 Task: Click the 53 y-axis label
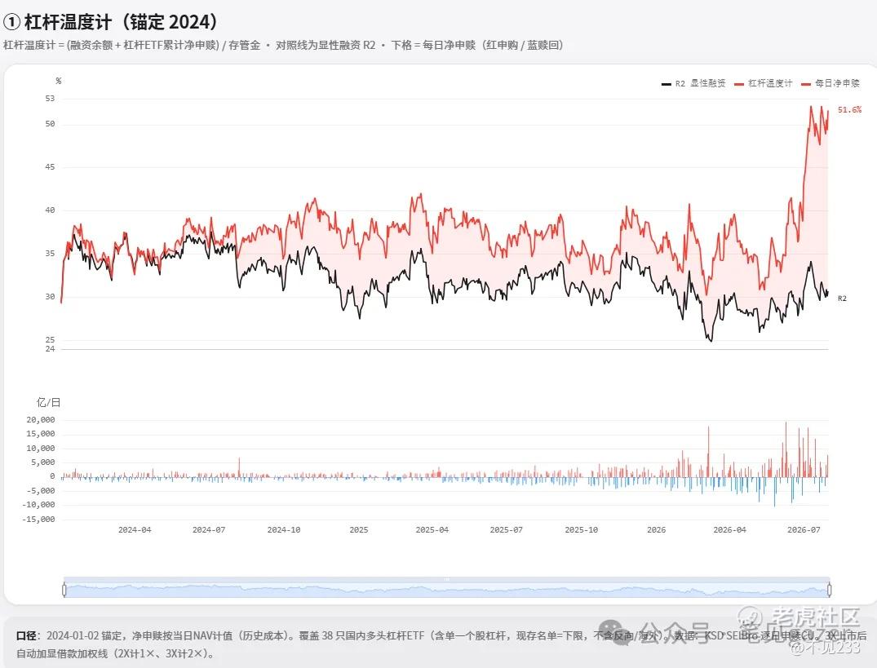50,99
